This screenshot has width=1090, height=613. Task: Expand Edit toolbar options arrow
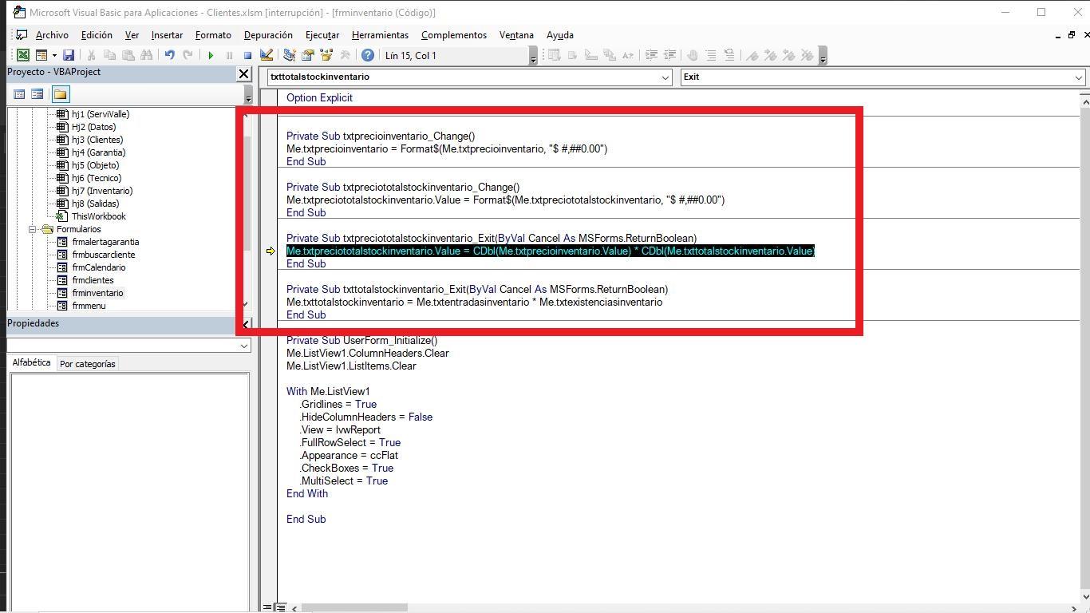[823, 56]
